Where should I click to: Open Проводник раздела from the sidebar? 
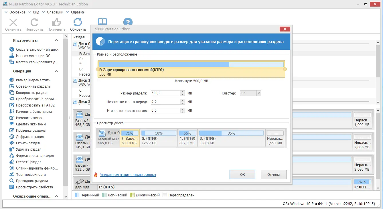[32, 181]
